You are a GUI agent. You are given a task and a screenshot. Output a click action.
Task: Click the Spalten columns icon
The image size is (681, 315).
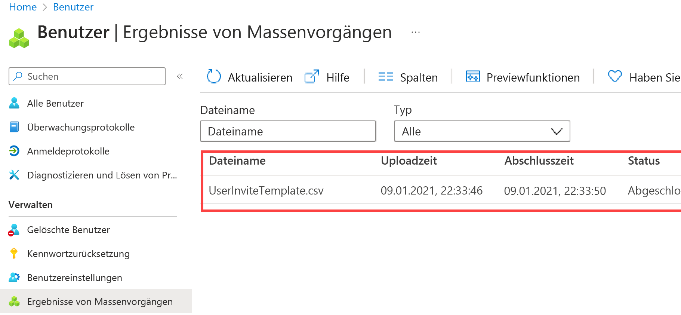pos(386,76)
